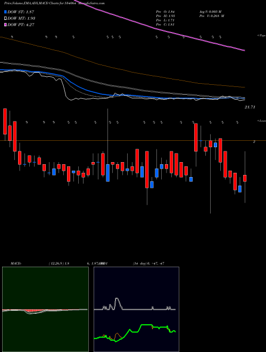The width and height of the screenshot is (266, 352).
Task: Select the 'DOW PT: 4.27' legend label
Action: pyautogui.click(x=21, y=25)
